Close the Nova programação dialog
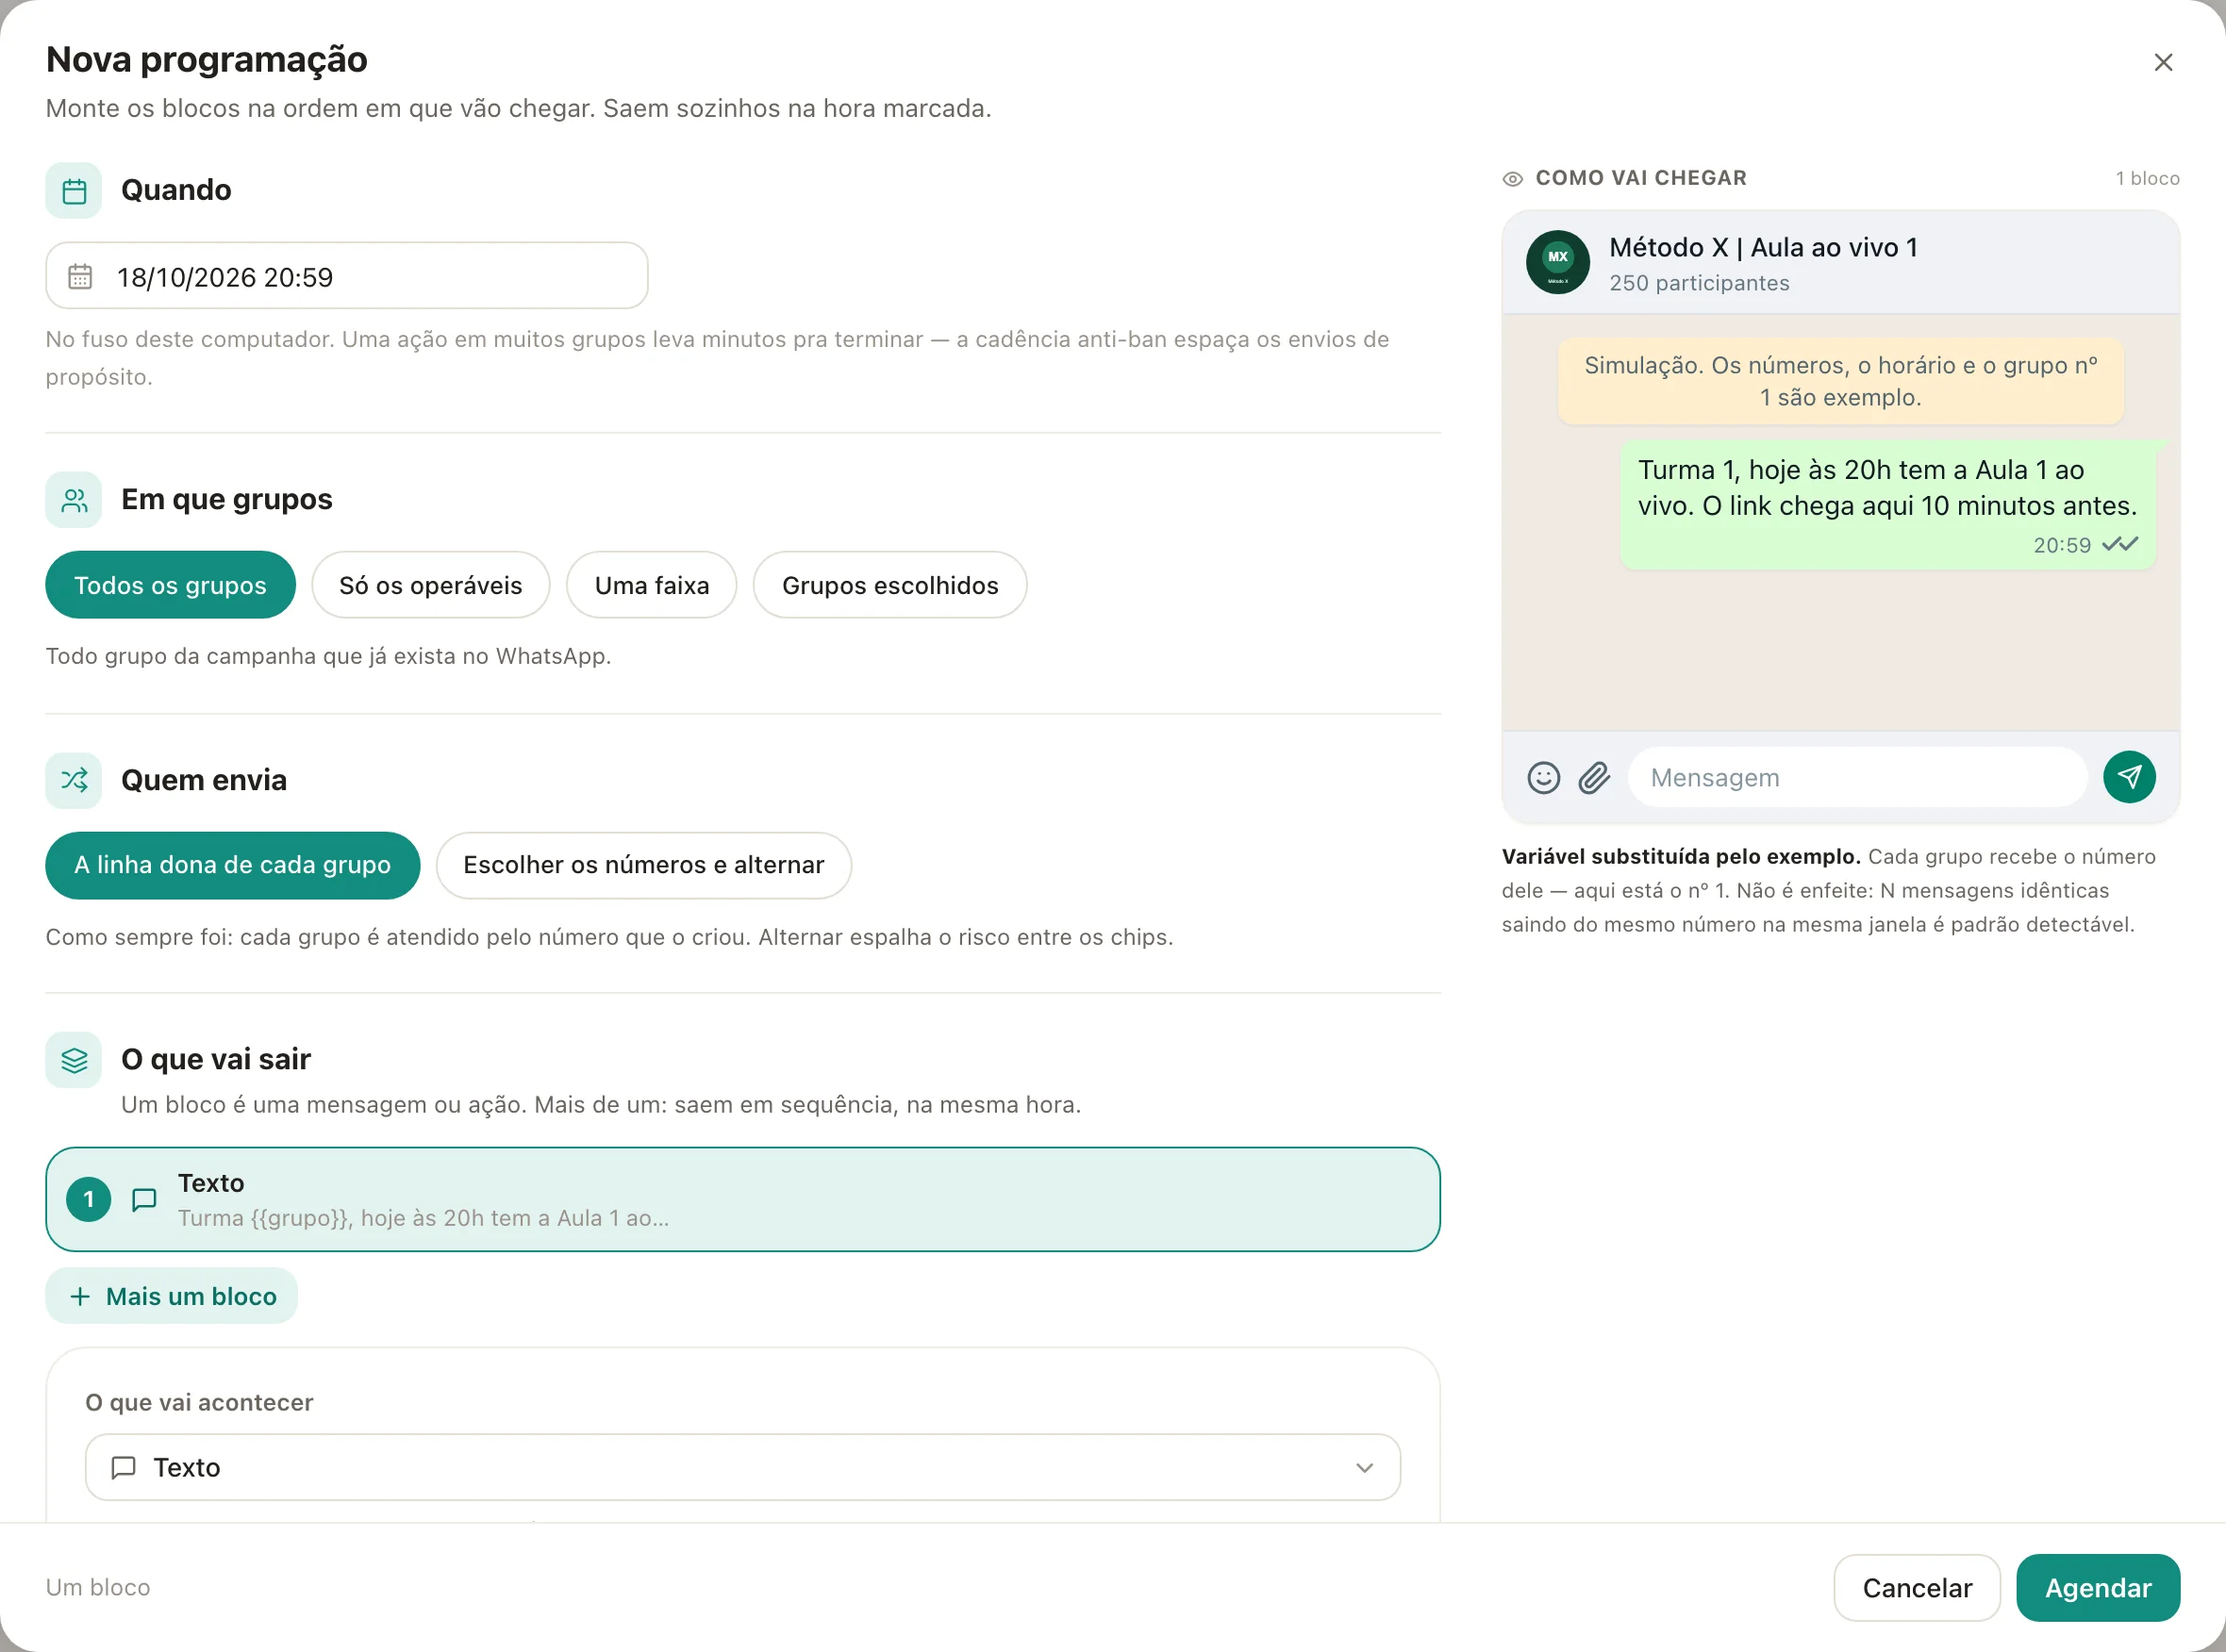 2163,63
